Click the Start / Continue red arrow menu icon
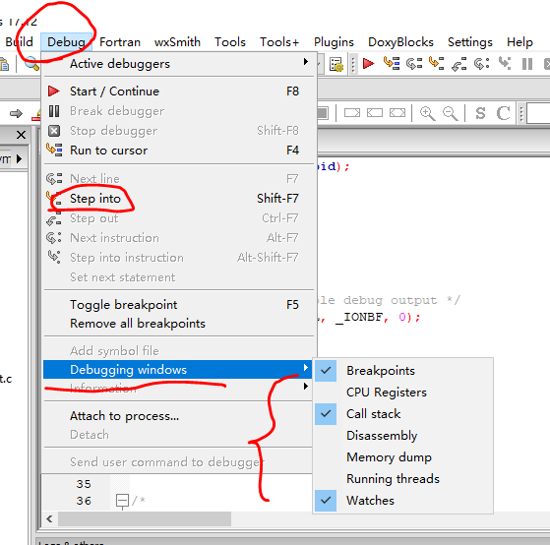Screen dimensions: 550x545 (54, 91)
